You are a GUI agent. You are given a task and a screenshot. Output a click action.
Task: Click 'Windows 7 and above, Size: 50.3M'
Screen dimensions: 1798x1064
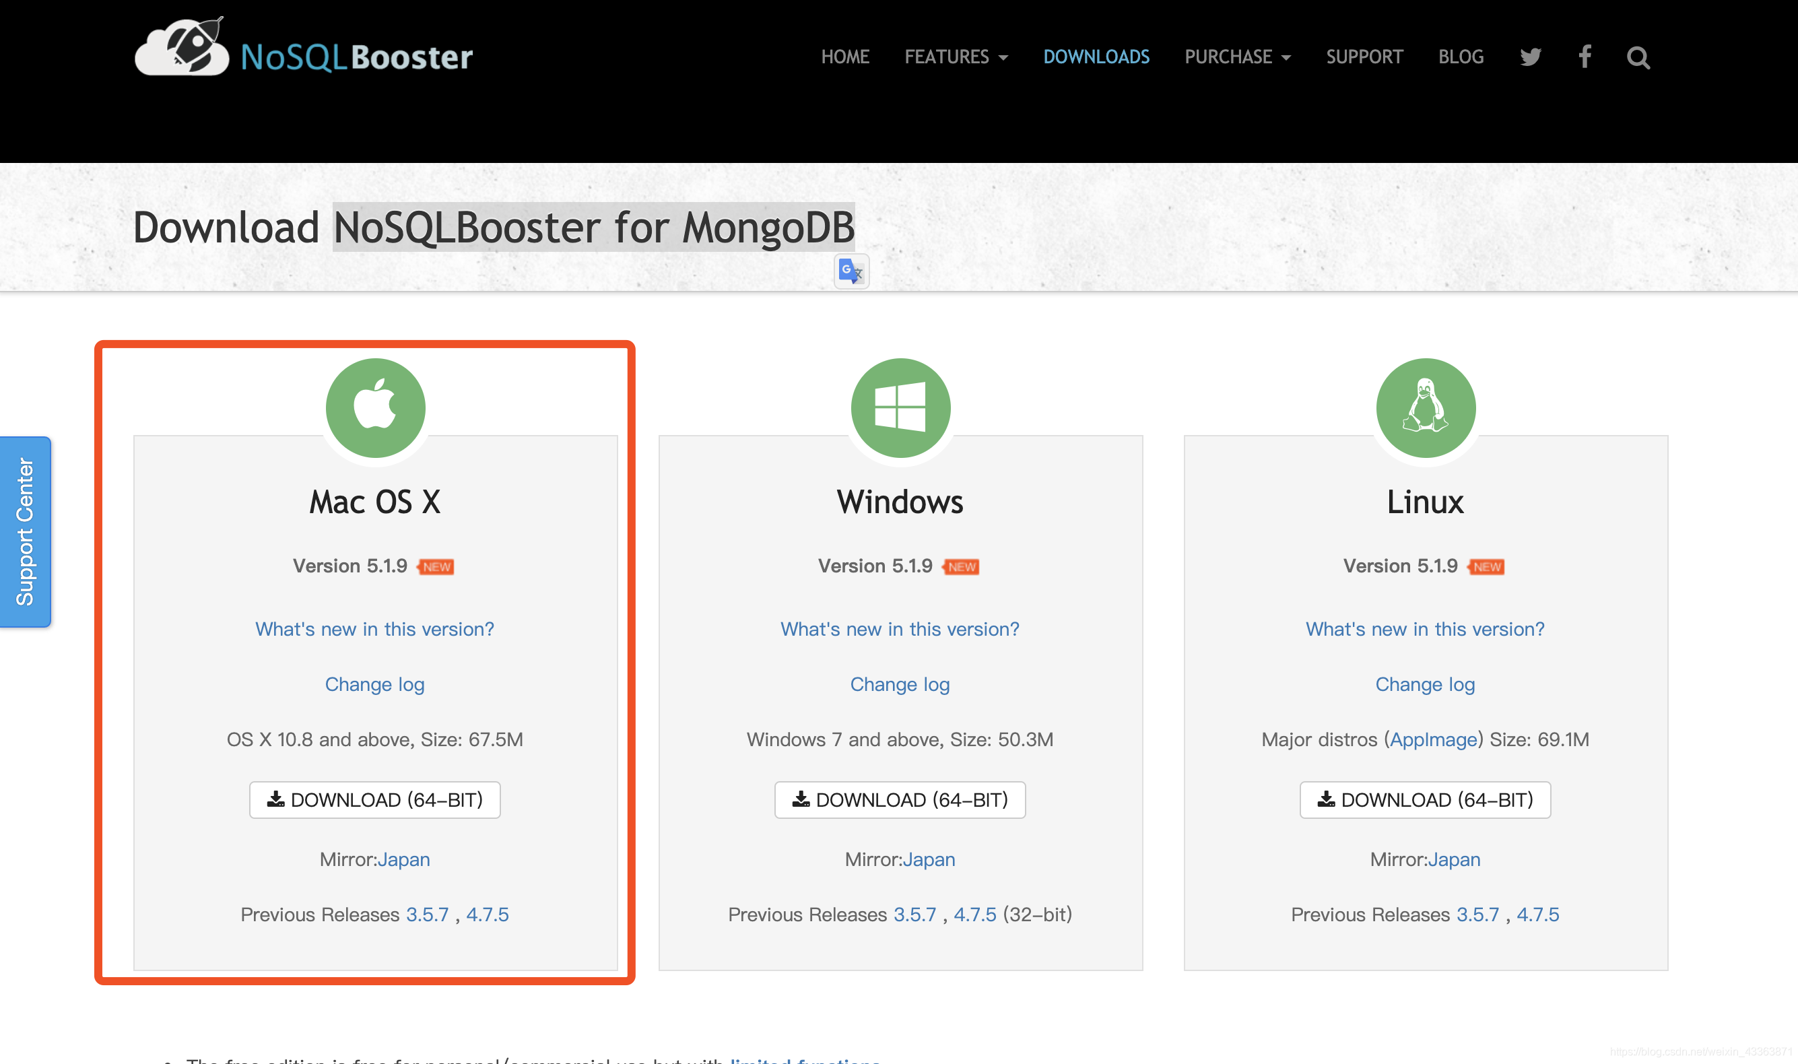tap(900, 739)
